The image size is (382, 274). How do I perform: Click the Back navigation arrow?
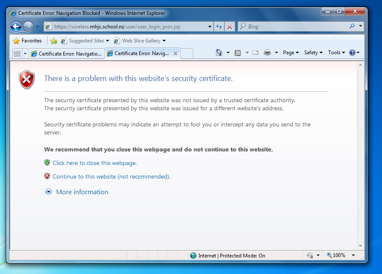click(x=15, y=26)
